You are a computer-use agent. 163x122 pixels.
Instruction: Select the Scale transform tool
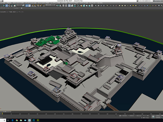coord(12,6)
